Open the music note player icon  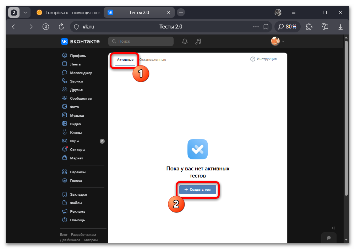click(x=198, y=41)
